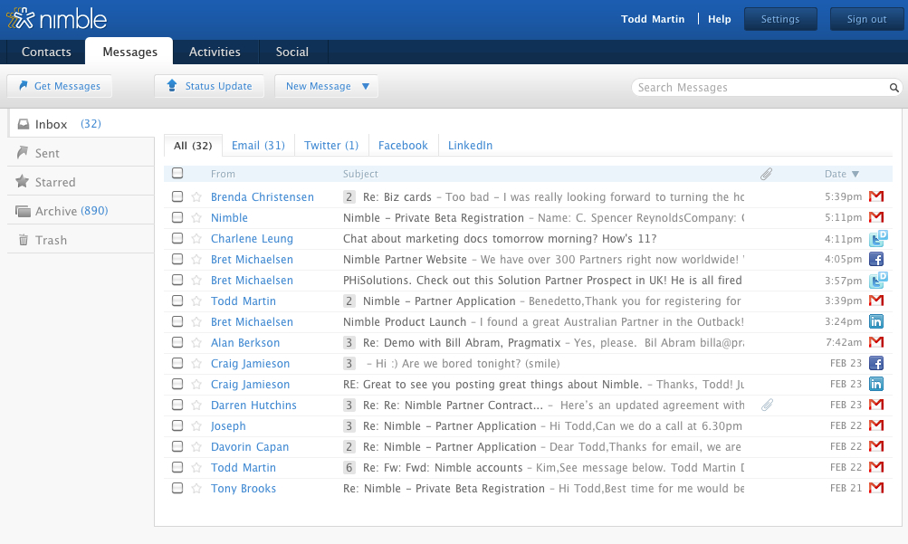Expand the New Message dropdown arrow
This screenshot has height=544, width=908.
tap(366, 87)
